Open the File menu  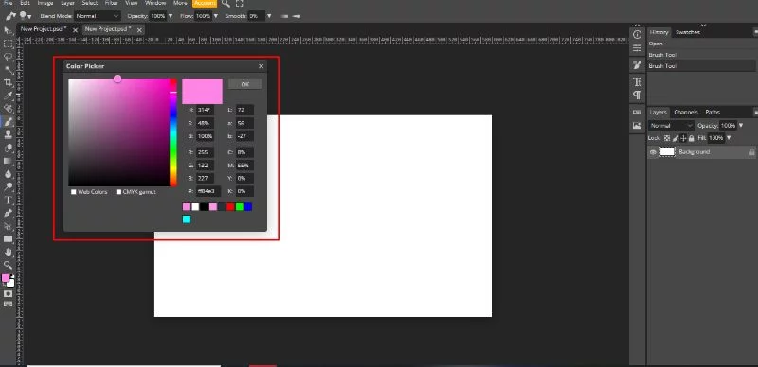coord(8,3)
